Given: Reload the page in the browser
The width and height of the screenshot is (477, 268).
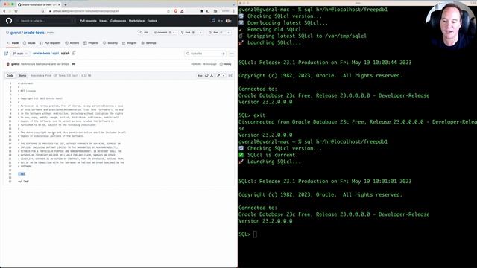Looking at the screenshot, I should [x=16, y=11].
